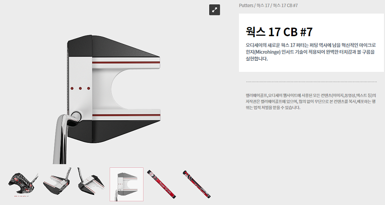The height and width of the screenshot is (205, 385).
Task: Click the lower red alignment line on putter
Action: (126, 115)
